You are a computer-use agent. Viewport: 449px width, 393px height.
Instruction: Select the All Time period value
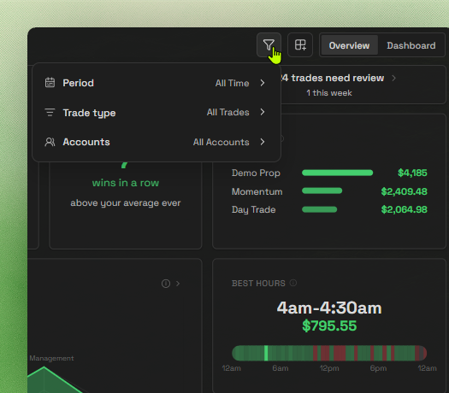232,83
